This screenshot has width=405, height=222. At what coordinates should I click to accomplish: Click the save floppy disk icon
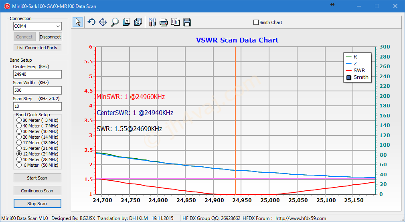pyautogui.click(x=187, y=22)
